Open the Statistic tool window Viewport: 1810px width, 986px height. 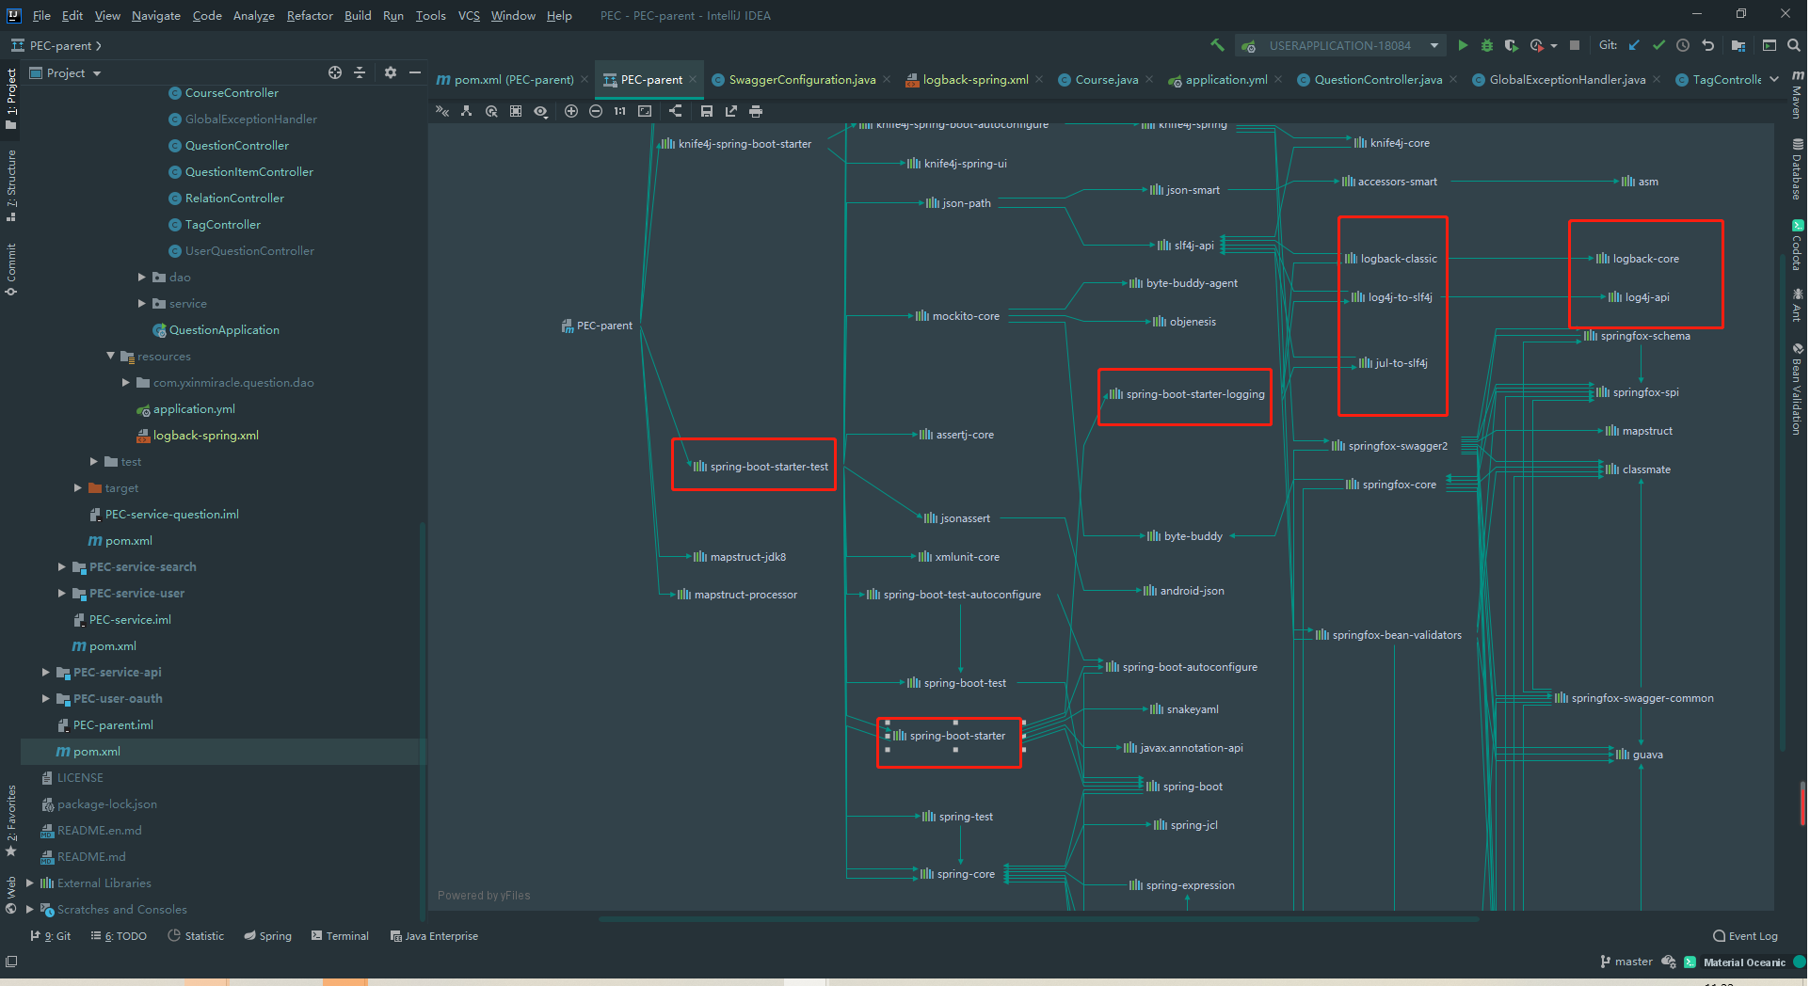pos(196,936)
